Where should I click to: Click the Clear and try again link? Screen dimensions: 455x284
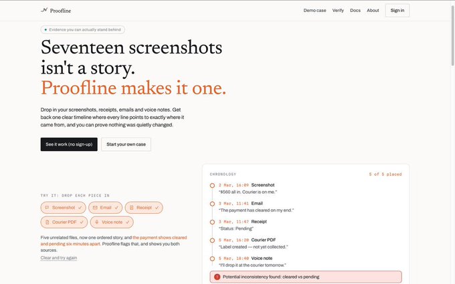click(59, 258)
